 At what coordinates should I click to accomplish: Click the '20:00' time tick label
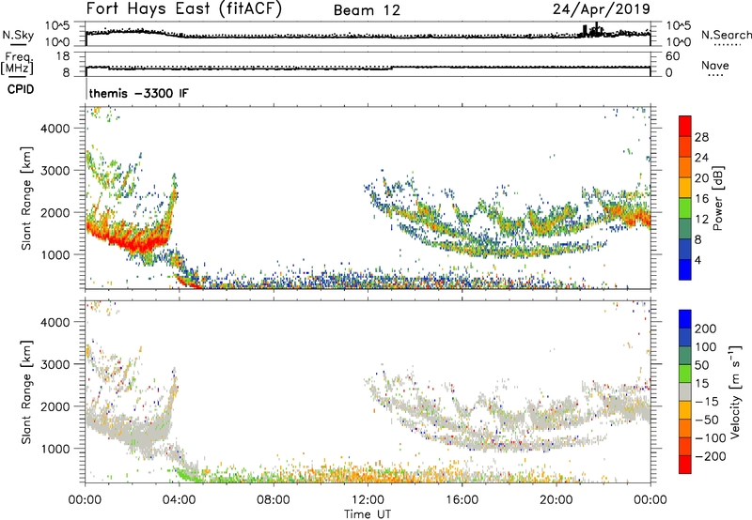556,500
